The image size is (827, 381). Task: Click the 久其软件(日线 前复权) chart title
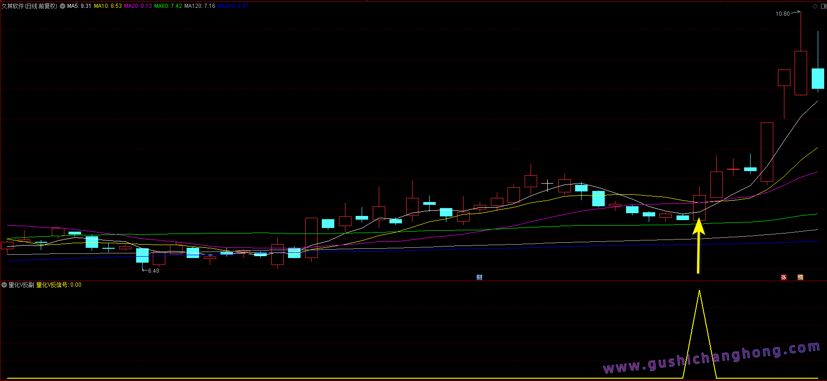pyautogui.click(x=30, y=6)
